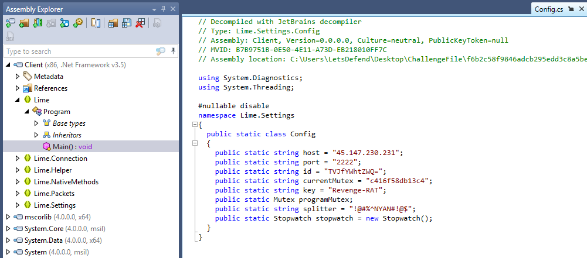Expand the Inheritors node
Image resolution: width=587 pixels, height=258 pixels.
point(36,135)
